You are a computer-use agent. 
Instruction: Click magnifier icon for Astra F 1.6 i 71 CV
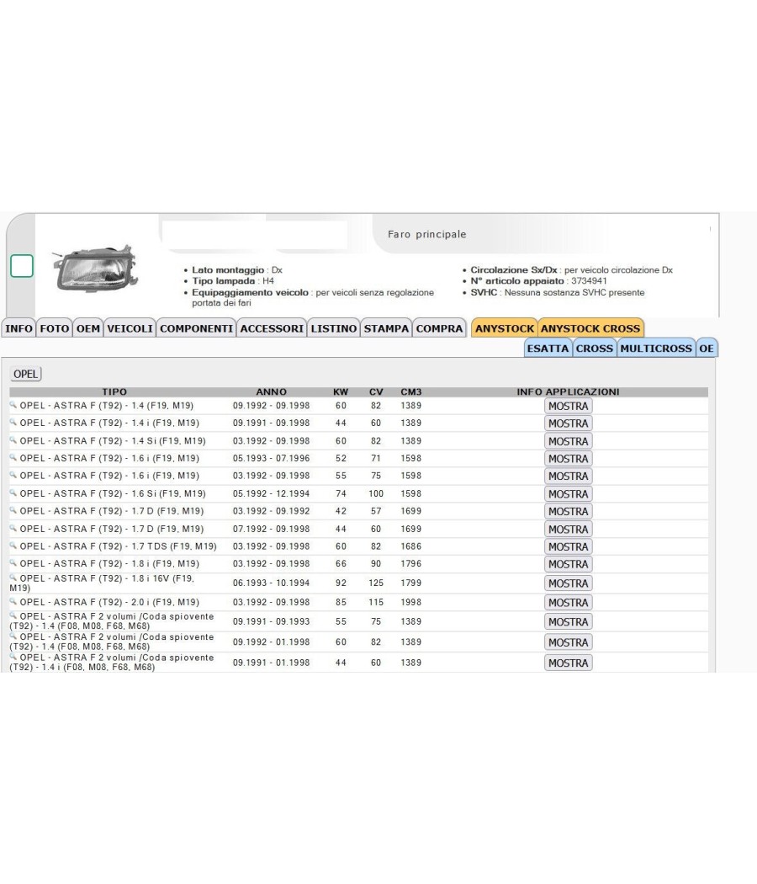(13, 457)
